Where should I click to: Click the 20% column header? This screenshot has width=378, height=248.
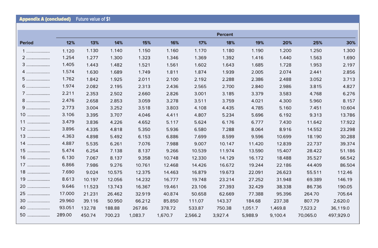(287, 43)
